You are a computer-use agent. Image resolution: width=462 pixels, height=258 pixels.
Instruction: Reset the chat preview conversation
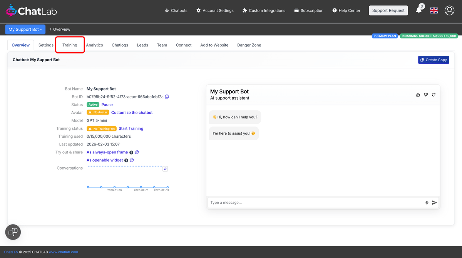coord(434,95)
